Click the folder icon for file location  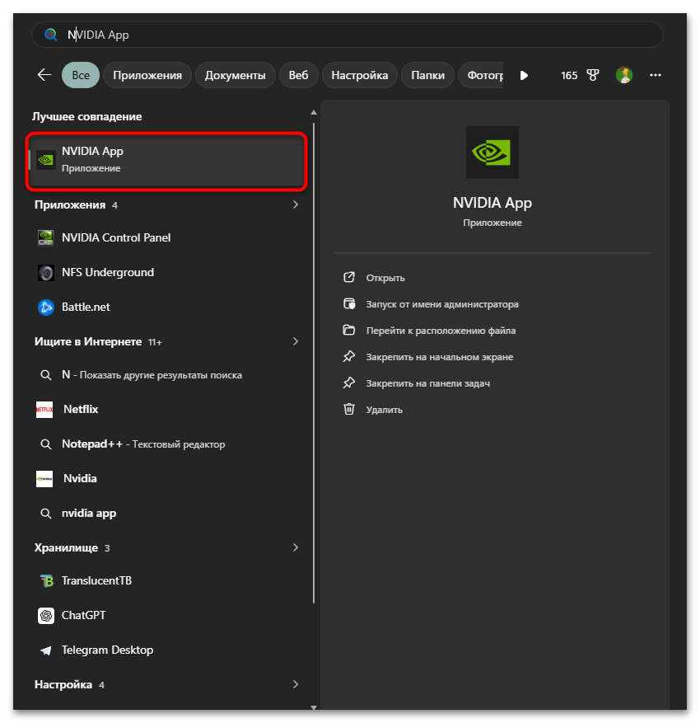pyautogui.click(x=349, y=330)
